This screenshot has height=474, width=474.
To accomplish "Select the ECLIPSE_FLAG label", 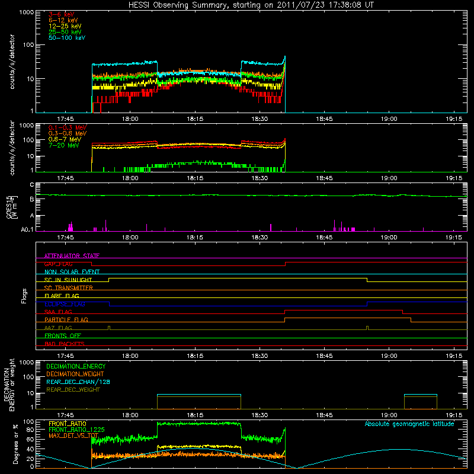I will click(65, 304).
